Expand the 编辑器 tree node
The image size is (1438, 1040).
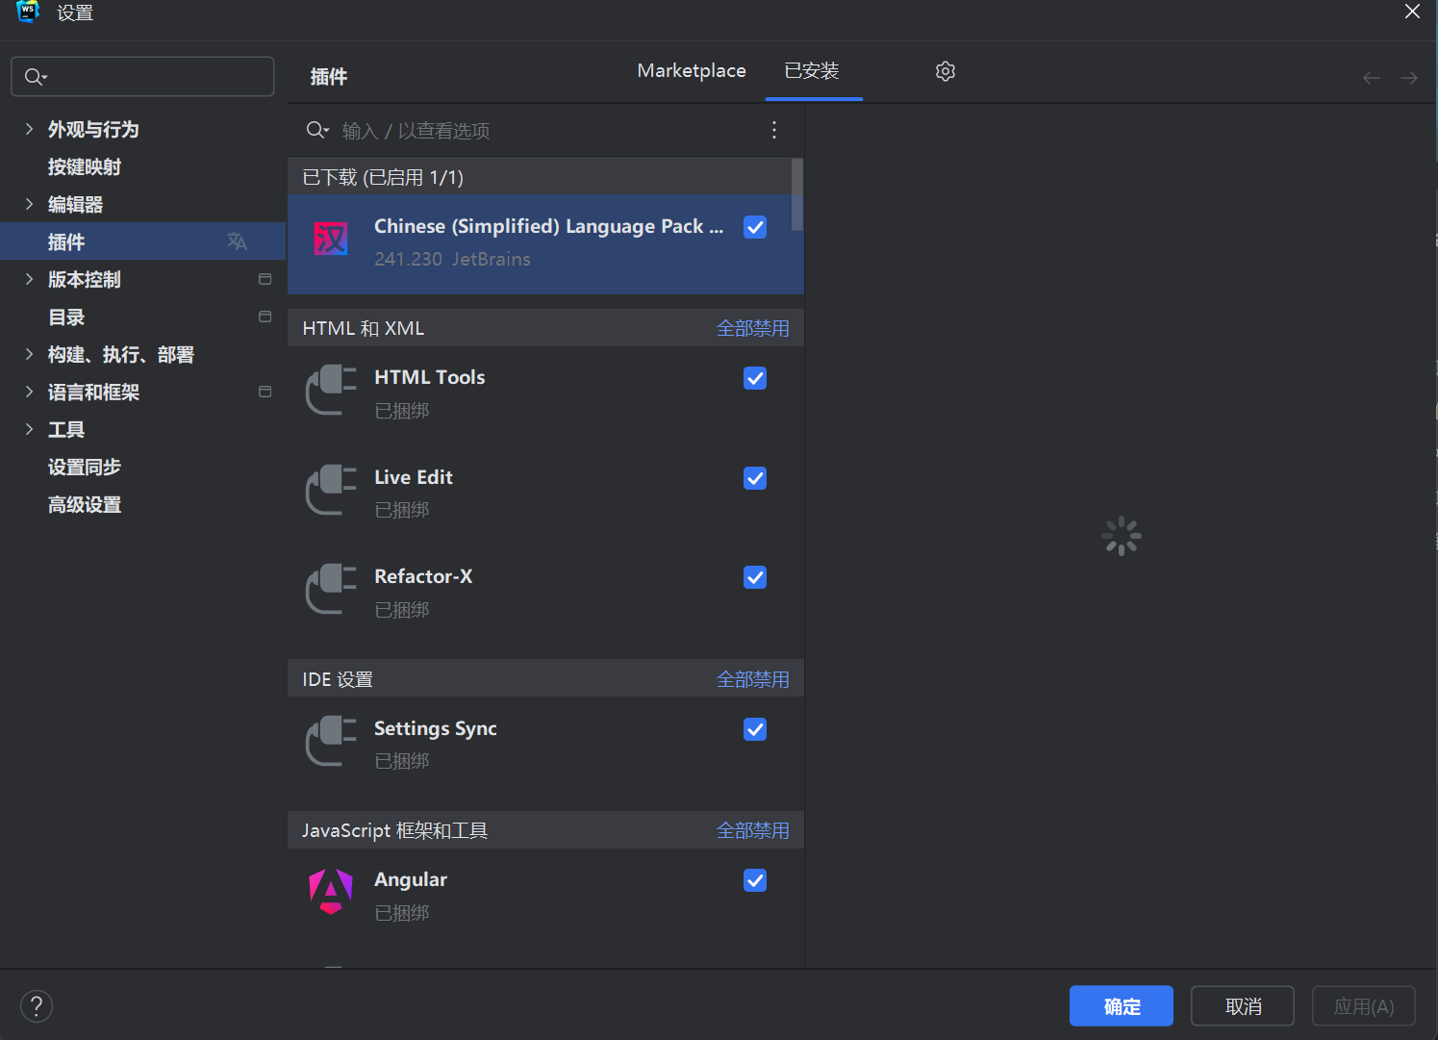click(x=29, y=204)
